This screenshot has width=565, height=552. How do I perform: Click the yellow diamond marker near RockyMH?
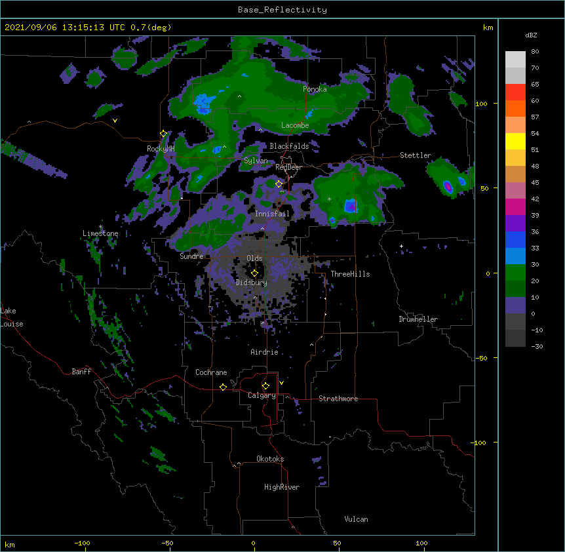(x=163, y=134)
